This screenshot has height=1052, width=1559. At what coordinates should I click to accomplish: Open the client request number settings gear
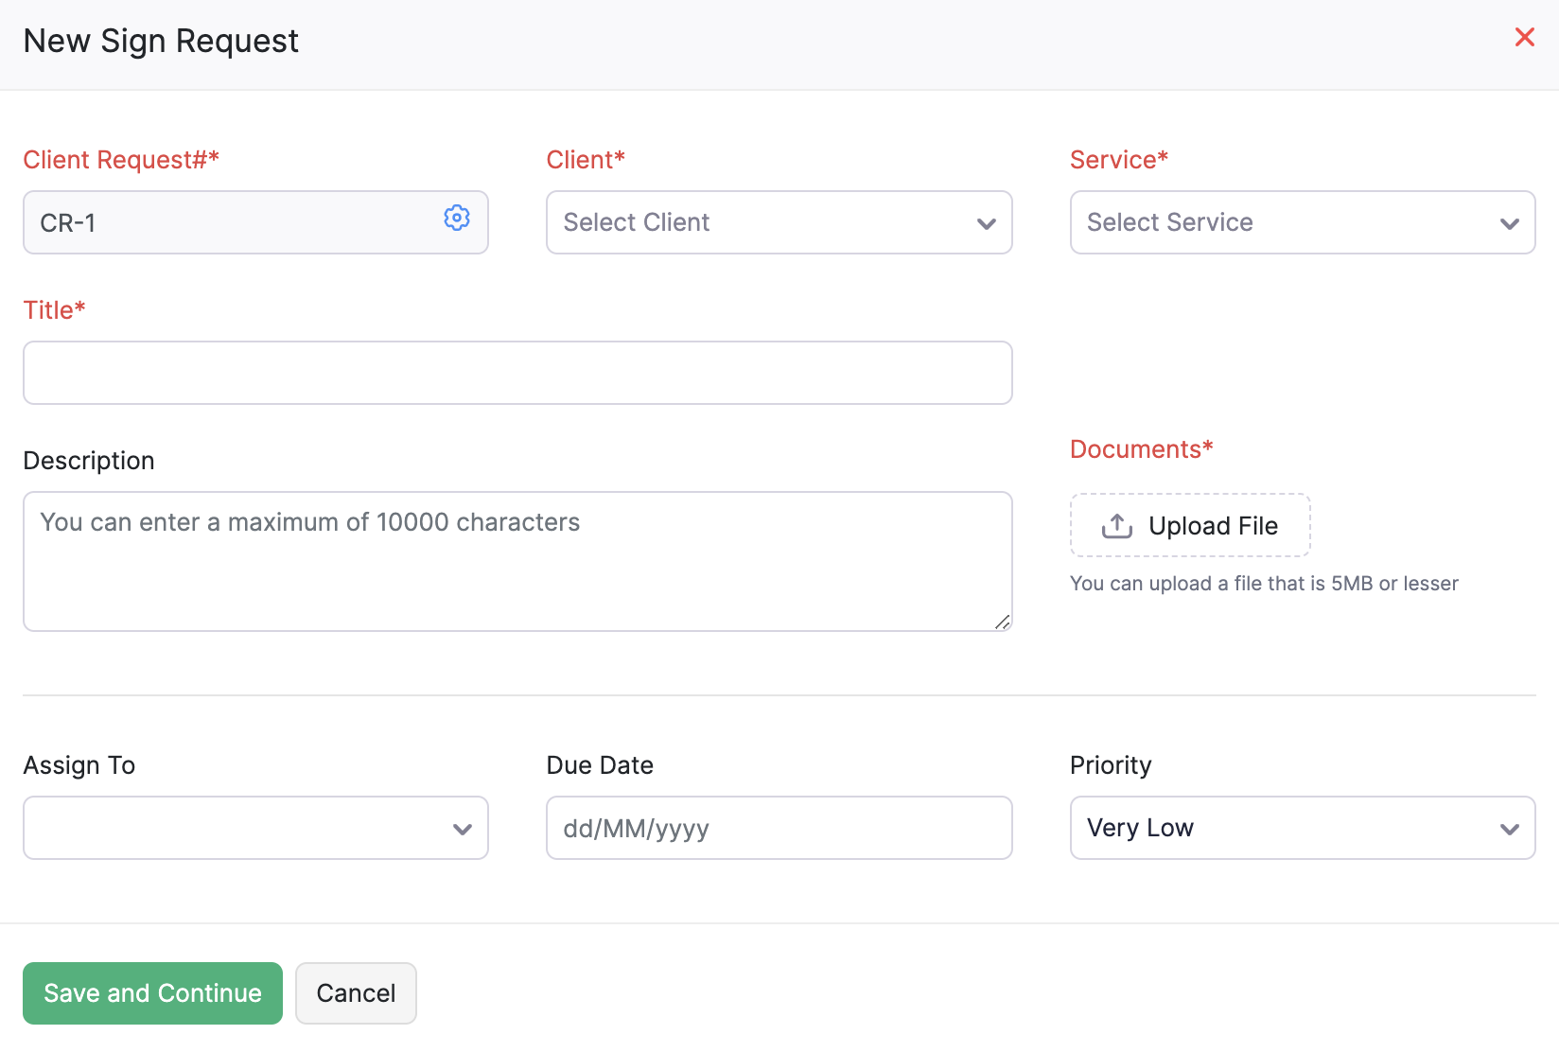[457, 219]
